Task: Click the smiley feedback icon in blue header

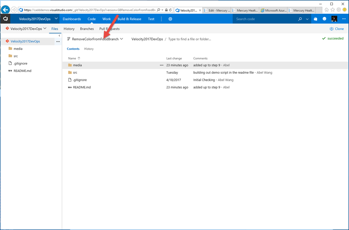Action: pyautogui.click(x=325, y=19)
